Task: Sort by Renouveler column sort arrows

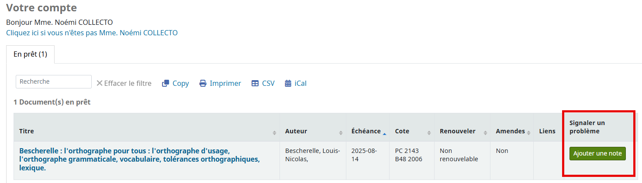Action: tap(485, 132)
